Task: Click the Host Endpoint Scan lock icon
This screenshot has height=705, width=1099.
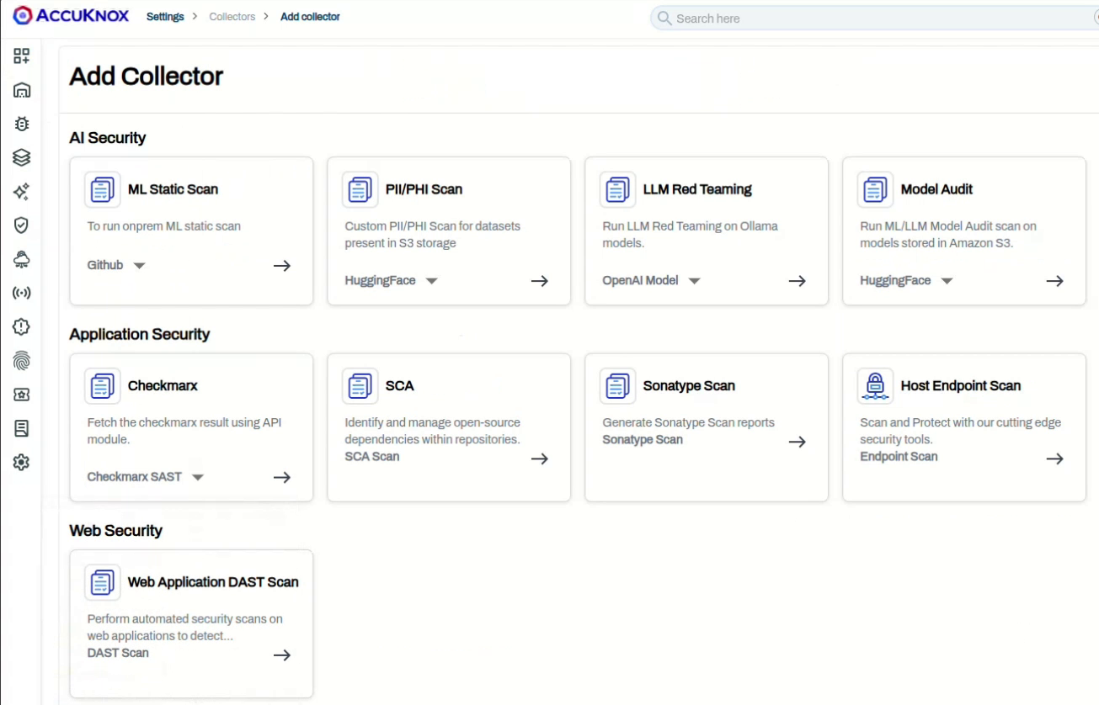Action: click(876, 386)
